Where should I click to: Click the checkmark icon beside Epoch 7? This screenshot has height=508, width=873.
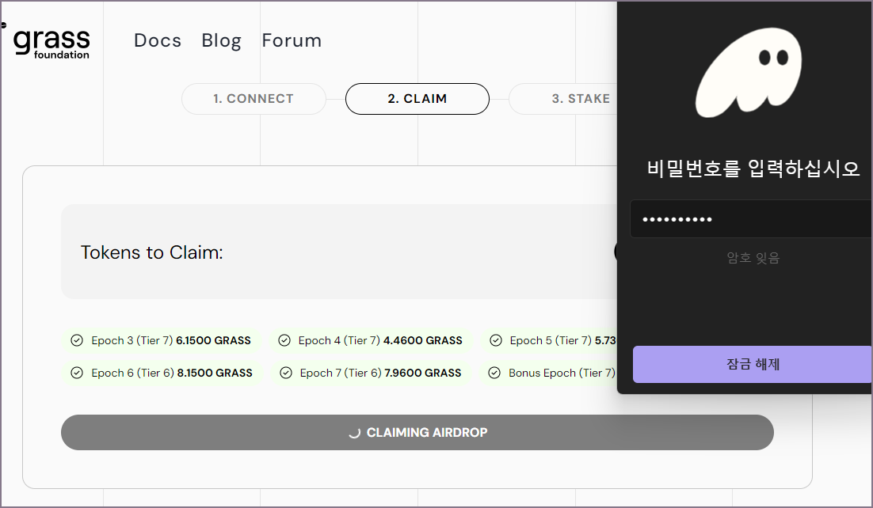pos(284,372)
